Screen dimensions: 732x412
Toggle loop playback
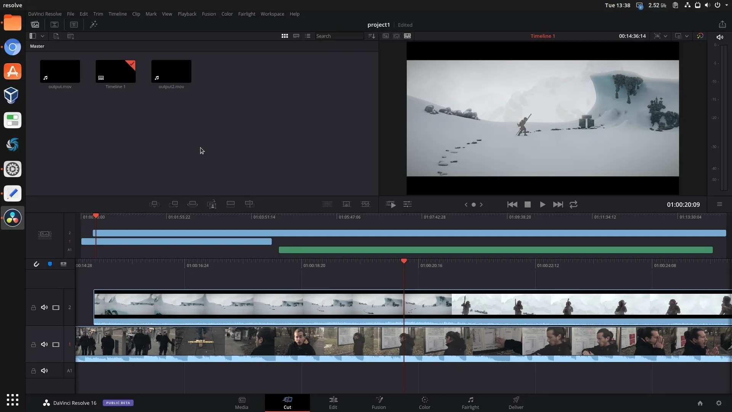tap(573, 204)
